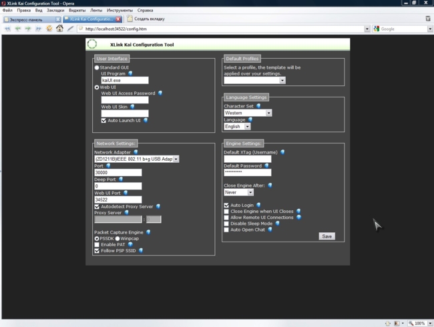The image size is (434, 327).
Task: Click the help icon beside Character Set
Action: (x=258, y=105)
